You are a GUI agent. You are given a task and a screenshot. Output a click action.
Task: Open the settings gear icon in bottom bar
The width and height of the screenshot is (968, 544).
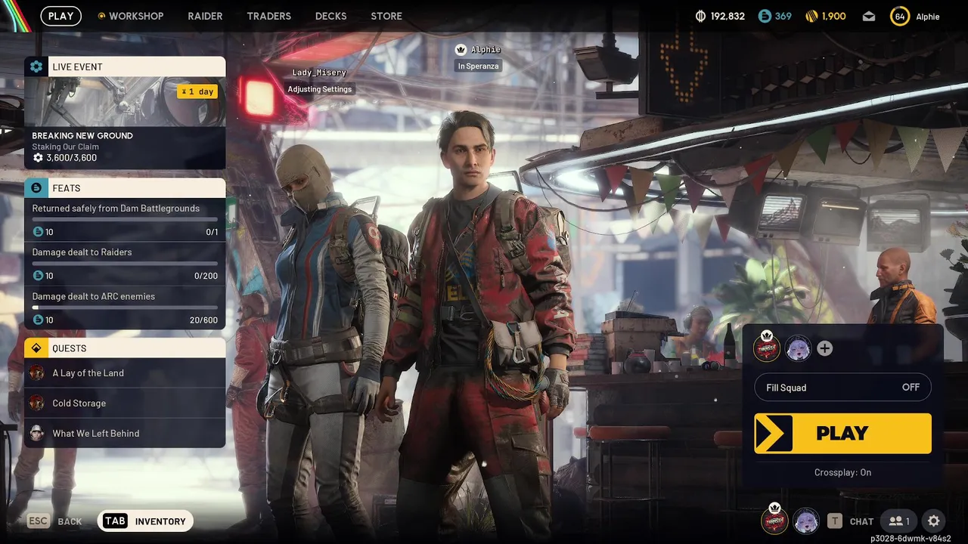(x=934, y=521)
